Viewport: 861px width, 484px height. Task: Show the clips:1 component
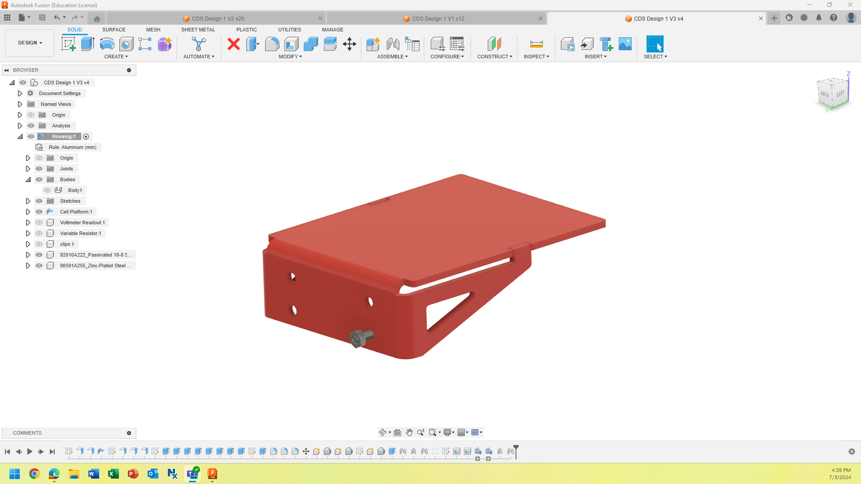[39, 244]
